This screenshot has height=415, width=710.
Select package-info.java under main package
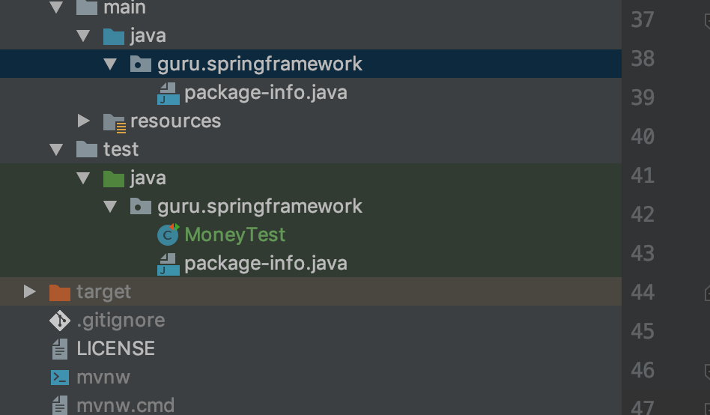point(265,93)
